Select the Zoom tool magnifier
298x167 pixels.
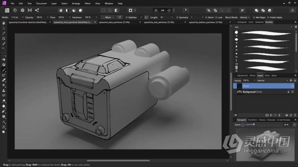coord(4,132)
